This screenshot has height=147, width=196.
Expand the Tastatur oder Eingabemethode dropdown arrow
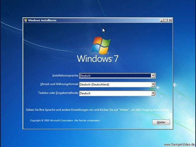coord(153,93)
